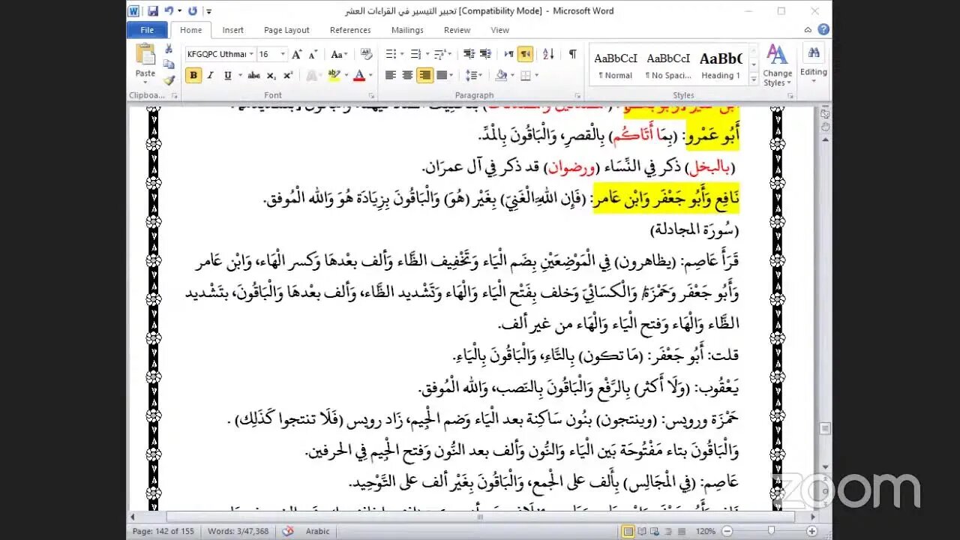This screenshot has height=540, width=960.
Task: Clear formatting with the eraser icon
Action: 367,54
